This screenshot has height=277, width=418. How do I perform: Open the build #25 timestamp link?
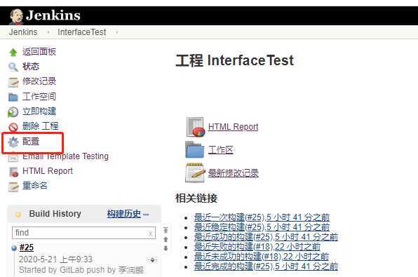[x=55, y=259]
